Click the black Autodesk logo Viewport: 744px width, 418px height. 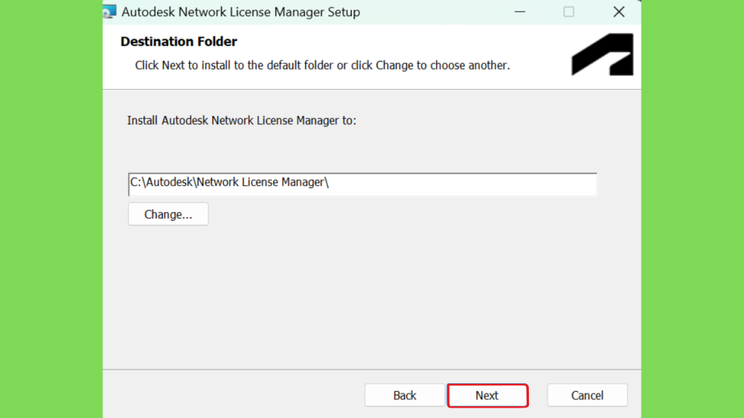coord(602,54)
